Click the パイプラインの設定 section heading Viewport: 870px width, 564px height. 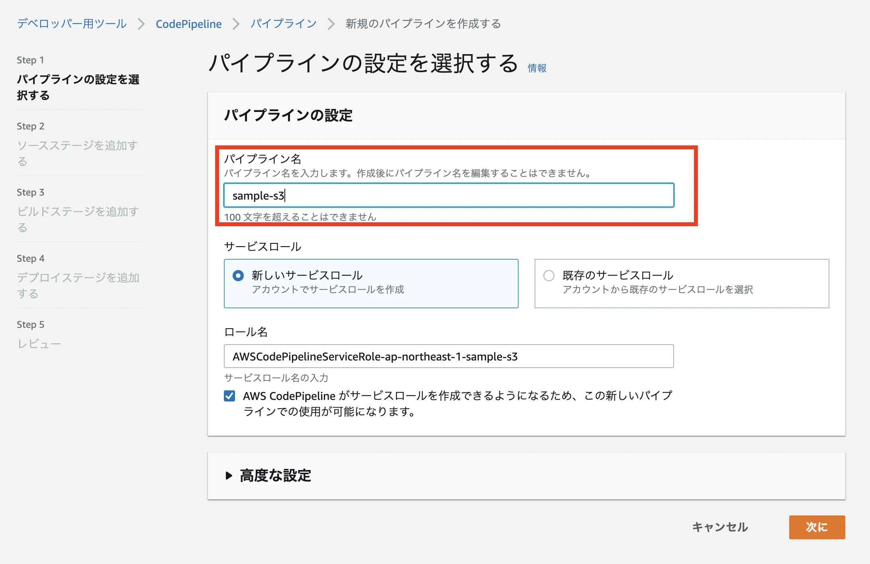point(288,116)
